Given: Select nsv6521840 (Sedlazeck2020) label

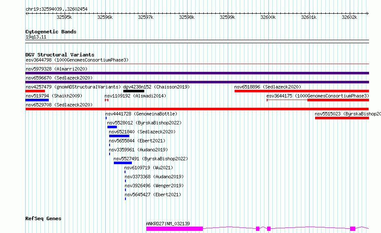Looking at the screenshot, I should (142, 132).
